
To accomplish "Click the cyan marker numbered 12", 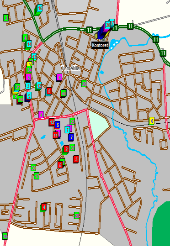I will click(x=39, y=86).
